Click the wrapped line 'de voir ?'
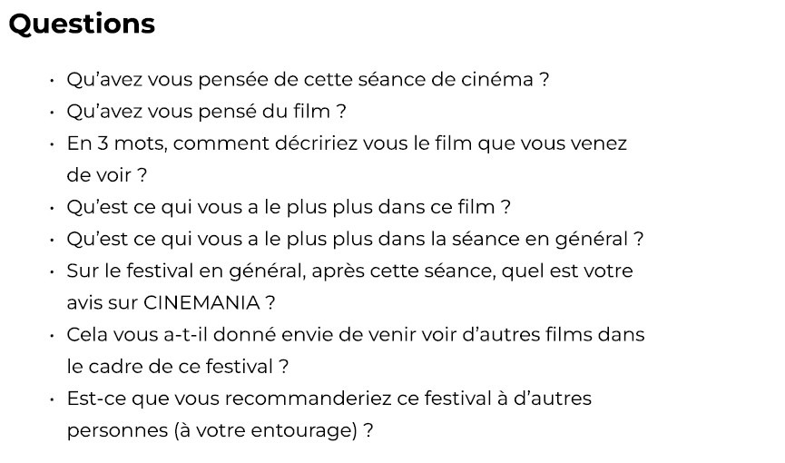This screenshot has width=785, height=463. point(107,175)
